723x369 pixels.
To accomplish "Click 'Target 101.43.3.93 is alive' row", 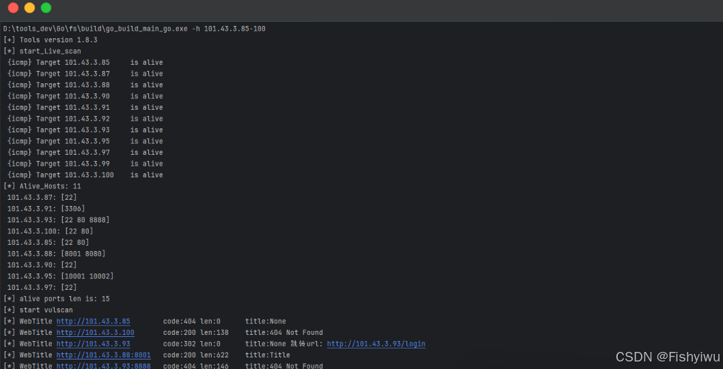I will [x=85, y=130].
